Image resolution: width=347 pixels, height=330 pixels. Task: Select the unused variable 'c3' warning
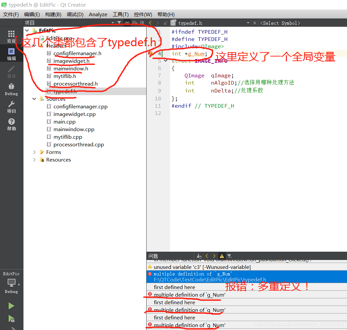pyautogui.click(x=247, y=267)
